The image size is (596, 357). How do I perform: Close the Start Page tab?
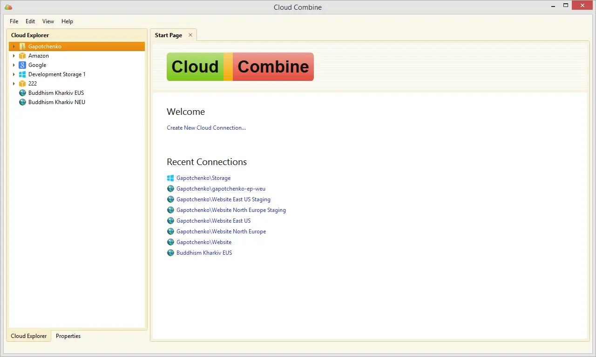pyautogui.click(x=190, y=35)
